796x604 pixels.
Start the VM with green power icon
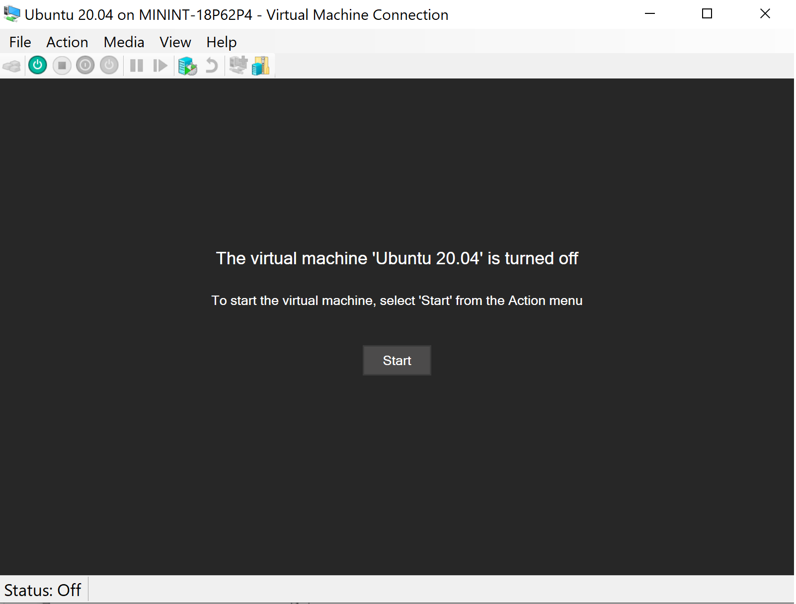[x=38, y=66]
